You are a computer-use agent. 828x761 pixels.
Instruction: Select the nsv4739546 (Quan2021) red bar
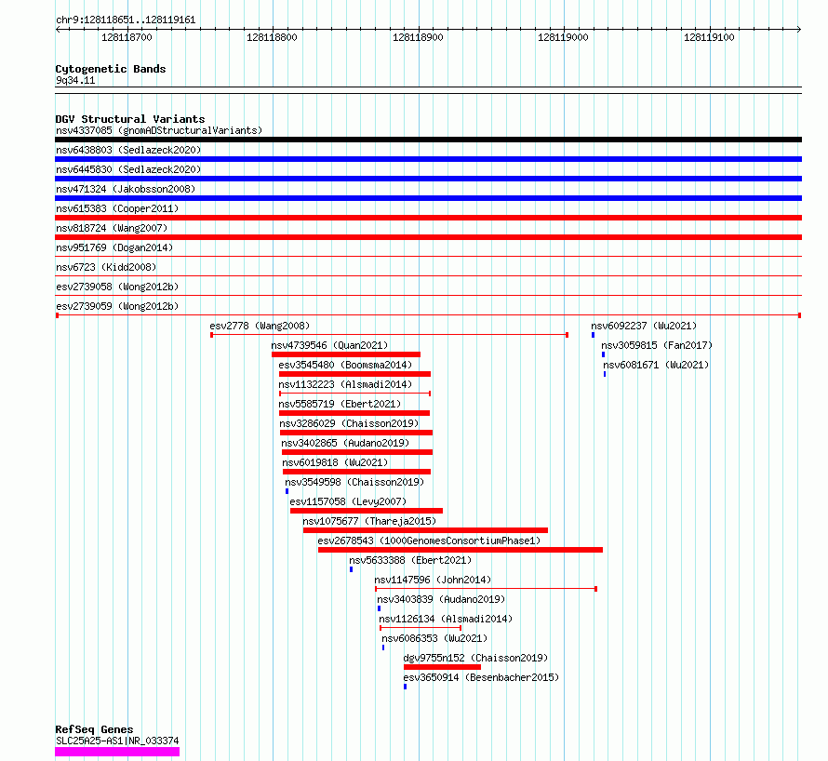346,354
